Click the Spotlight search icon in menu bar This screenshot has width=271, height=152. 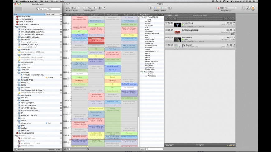point(254,1)
